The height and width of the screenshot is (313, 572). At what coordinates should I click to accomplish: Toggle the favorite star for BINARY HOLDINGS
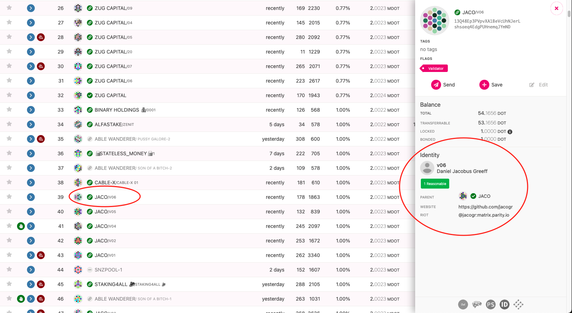[x=9, y=110]
